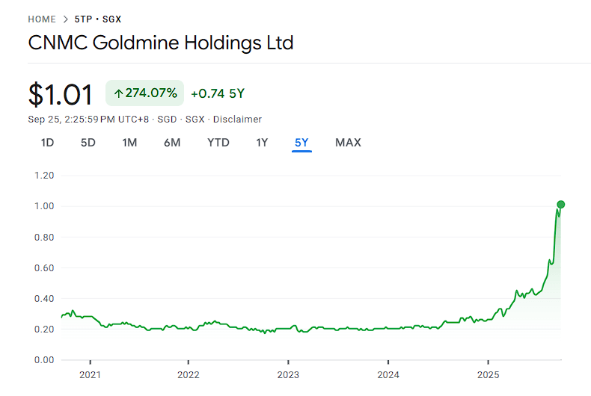Select the 1D time range tab
Screen dimensions: 591x396
47,143
